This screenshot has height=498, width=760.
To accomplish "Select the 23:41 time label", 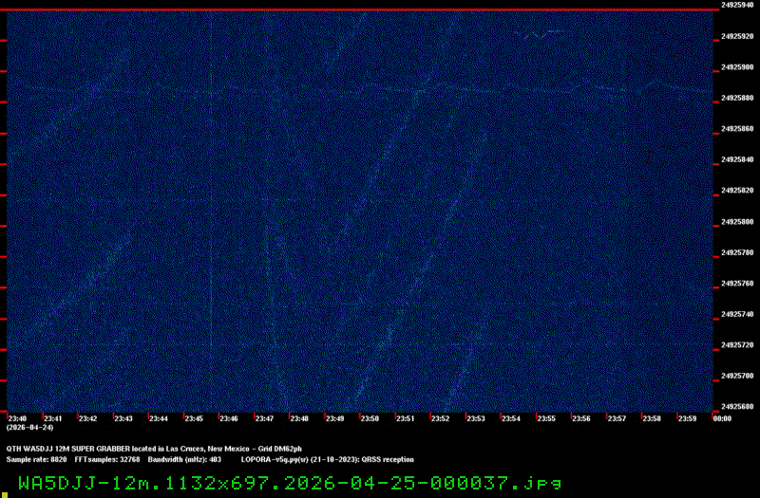I will coord(53,418).
